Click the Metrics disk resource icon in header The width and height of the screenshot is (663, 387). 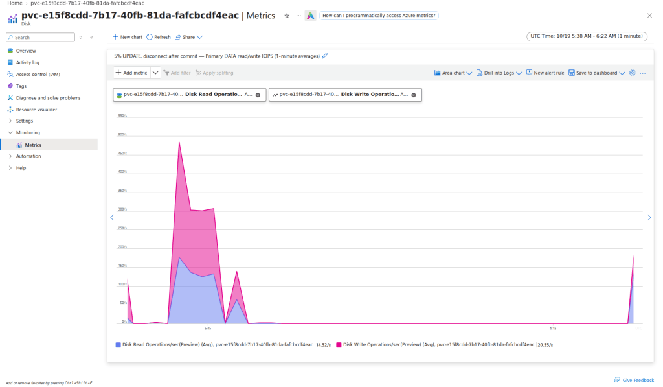tap(13, 19)
